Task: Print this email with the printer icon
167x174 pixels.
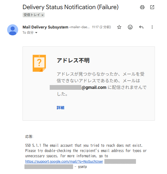Action: coord(142,7)
